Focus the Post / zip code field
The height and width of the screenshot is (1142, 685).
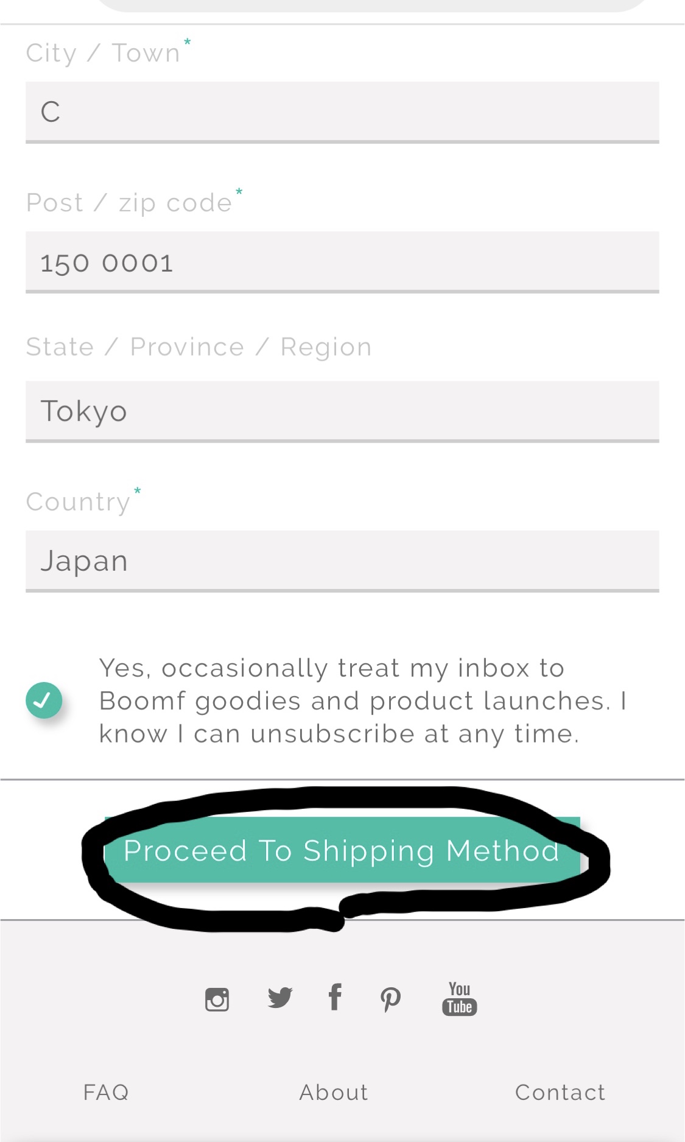342,263
